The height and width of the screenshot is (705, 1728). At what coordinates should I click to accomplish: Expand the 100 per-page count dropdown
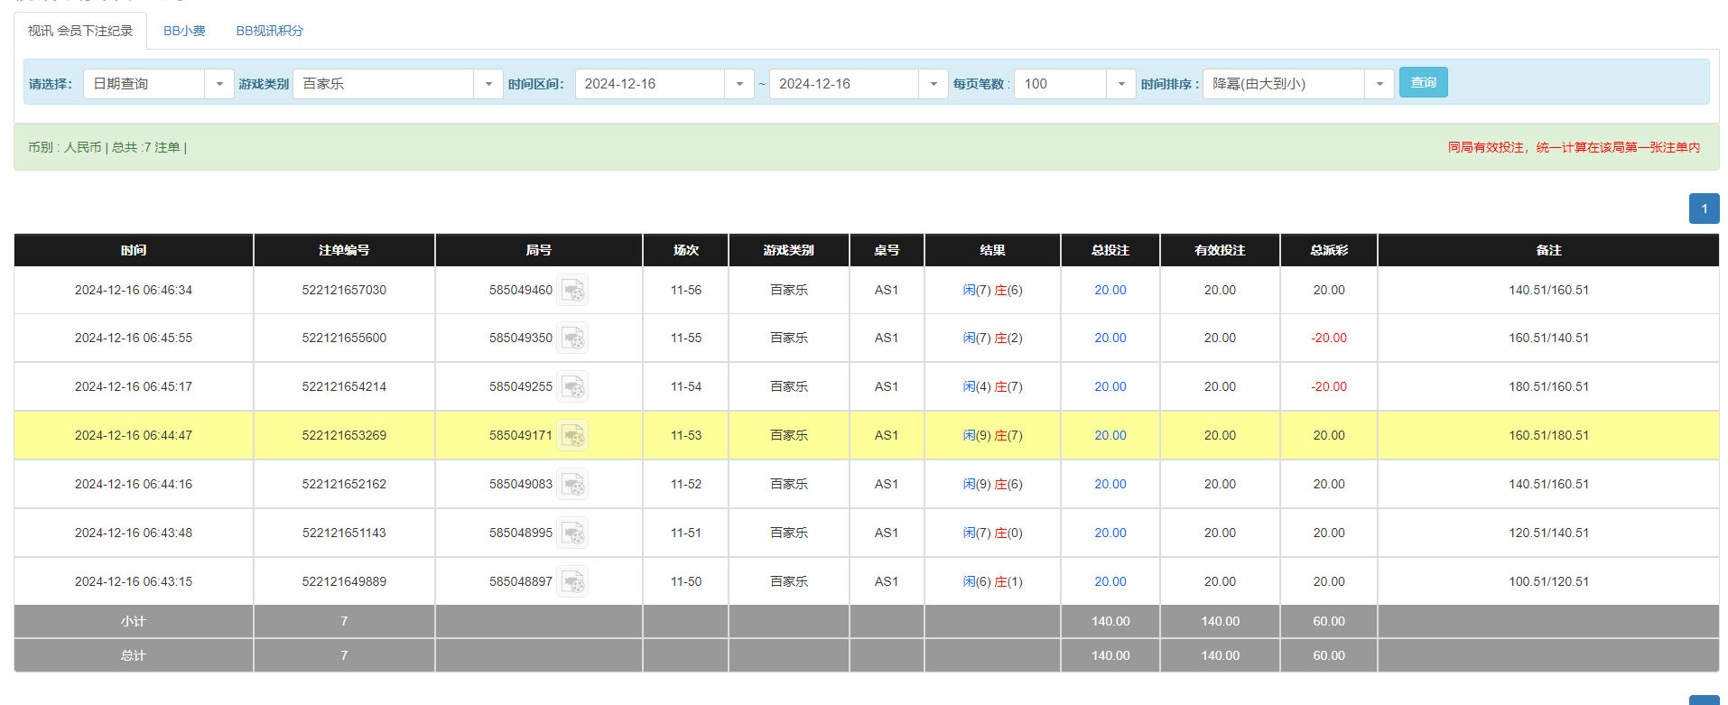[1120, 84]
